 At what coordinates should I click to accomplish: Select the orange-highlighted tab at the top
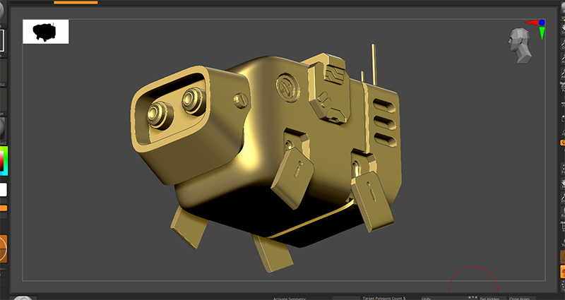click(x=76, y=2)
